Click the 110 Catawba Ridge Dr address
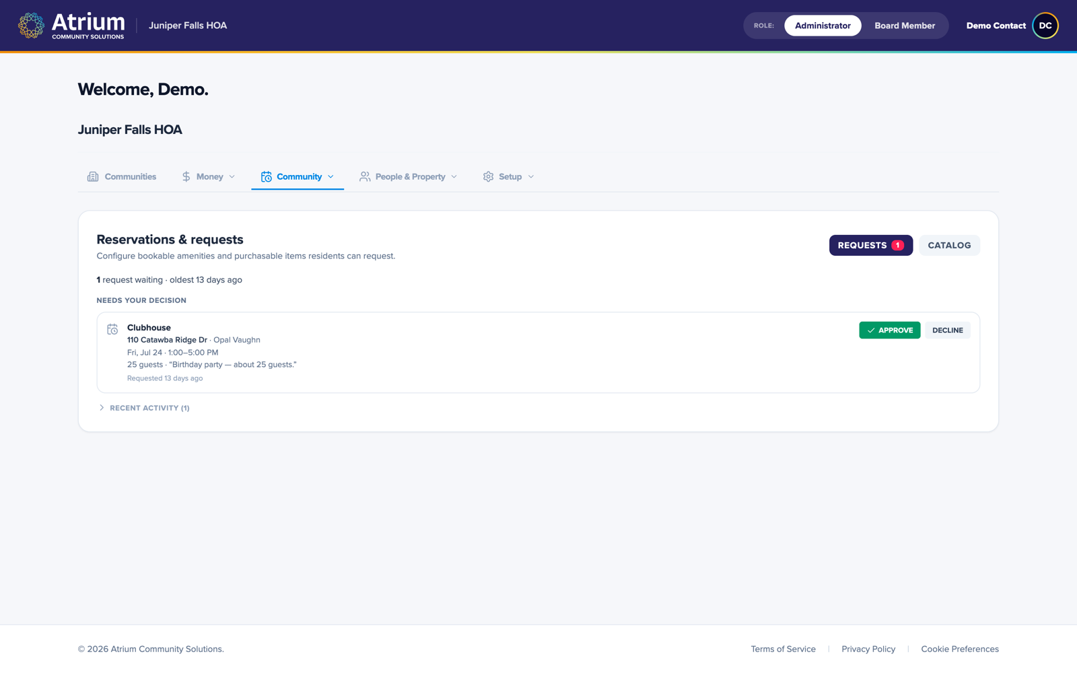This screenshot has height=673, width=1077. pyautogui.click(x=167, y=340)
